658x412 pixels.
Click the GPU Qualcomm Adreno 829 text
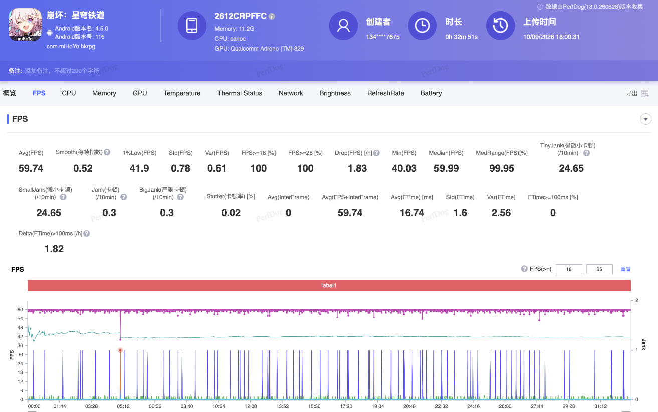[259, 49]
